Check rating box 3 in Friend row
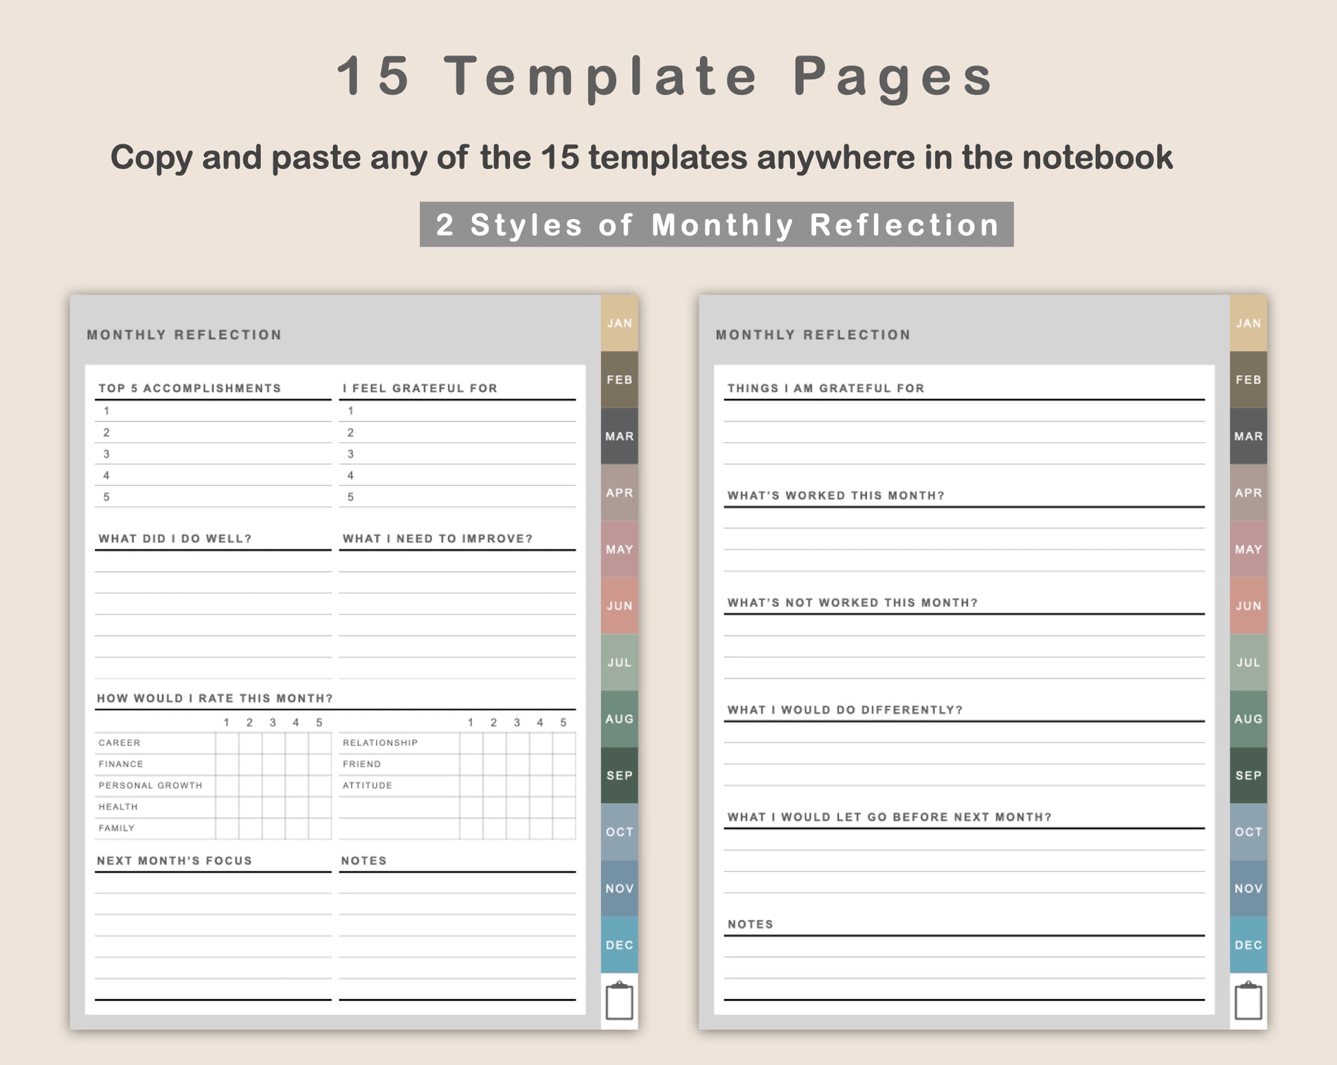The image size is (1337, 1065). point(517,764)
